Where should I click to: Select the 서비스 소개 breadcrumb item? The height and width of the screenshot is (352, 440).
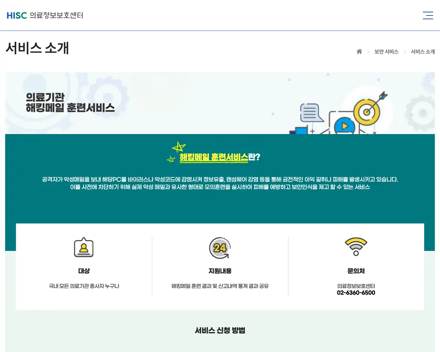pyautogui.click(x=423, y=52)
